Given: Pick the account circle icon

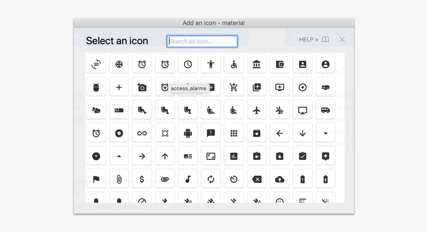Looking at the screenshot, I should [325, 64].
